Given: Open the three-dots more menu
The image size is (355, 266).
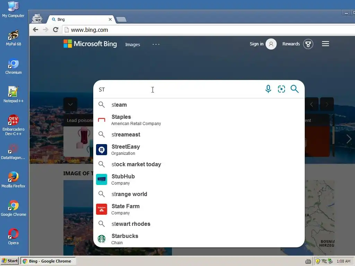Looking at the screenshot, I should [x=156, y=44].
